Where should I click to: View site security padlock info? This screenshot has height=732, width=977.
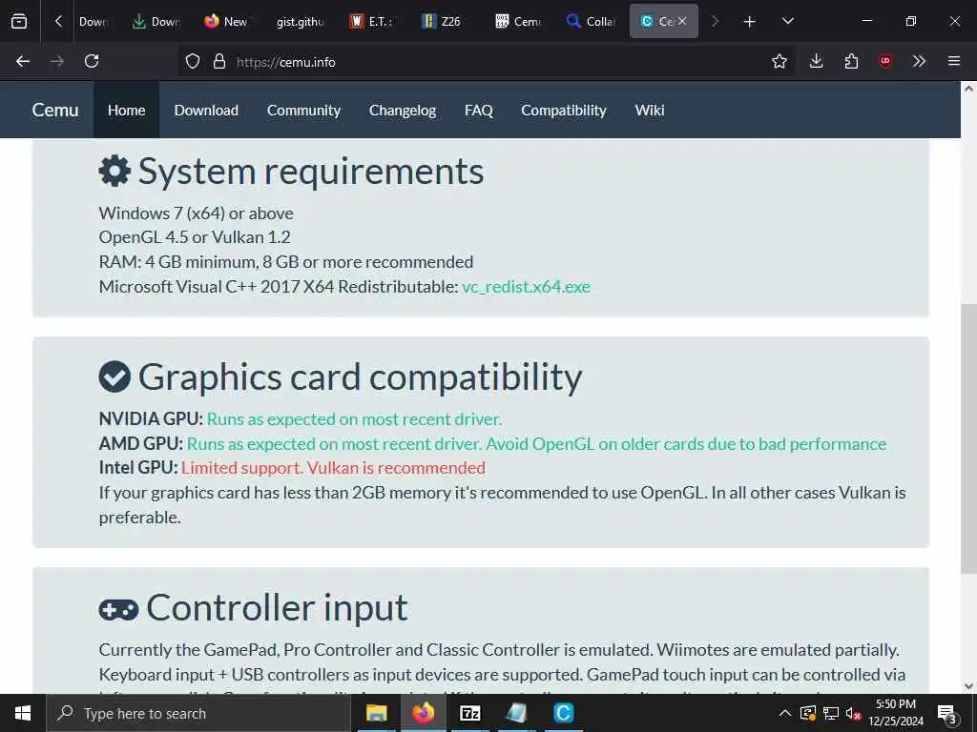point(219,62)
